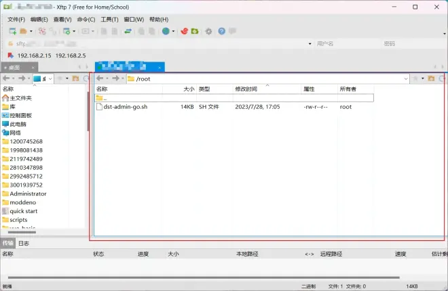Open the 文件(F) menu
The height and width of the screenshot is (291, 448).
point(16,20)
